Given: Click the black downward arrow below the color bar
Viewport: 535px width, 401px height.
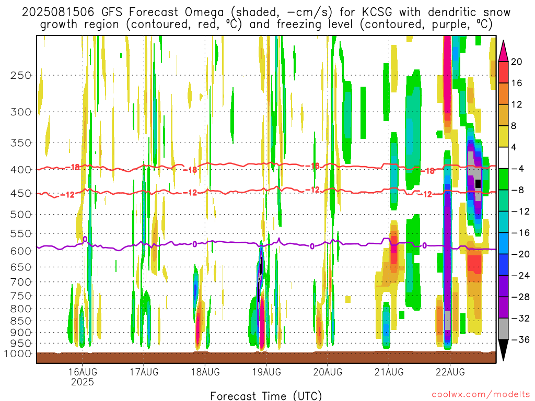Looking at the screenshot, I should (503, 350).
